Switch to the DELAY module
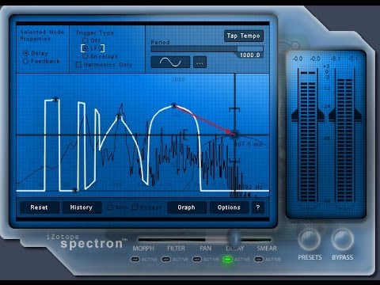 click(235, 249)
